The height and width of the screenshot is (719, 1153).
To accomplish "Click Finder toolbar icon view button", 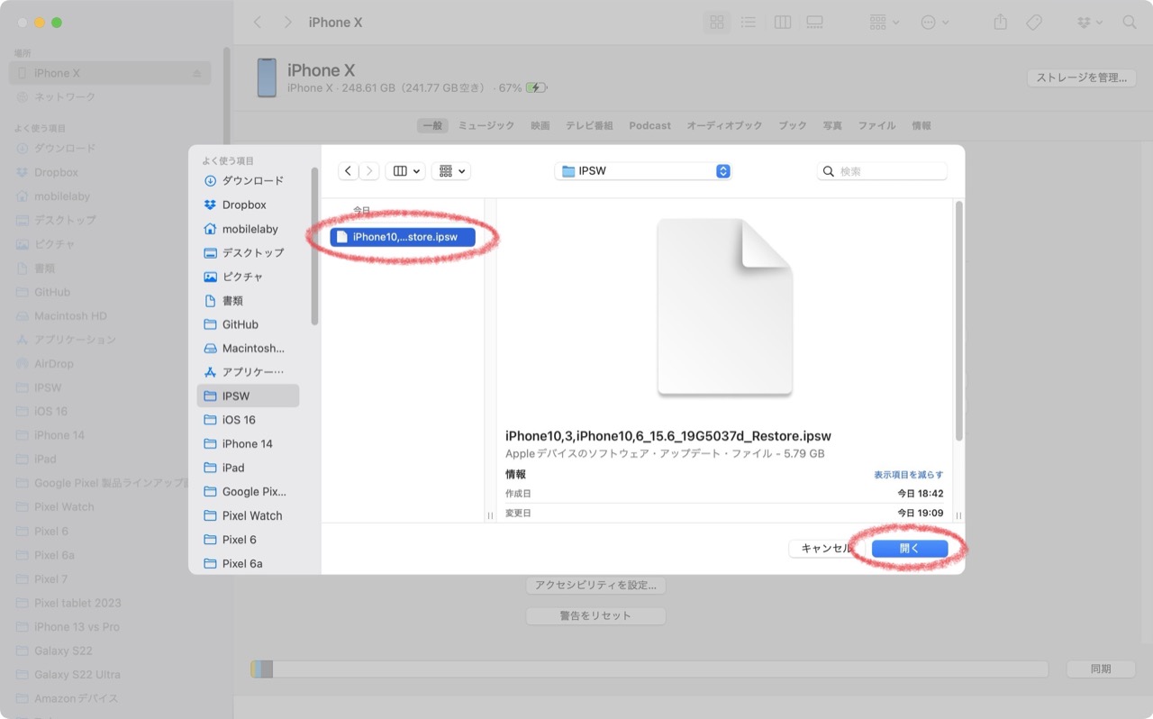I will (x=717, y=23).
